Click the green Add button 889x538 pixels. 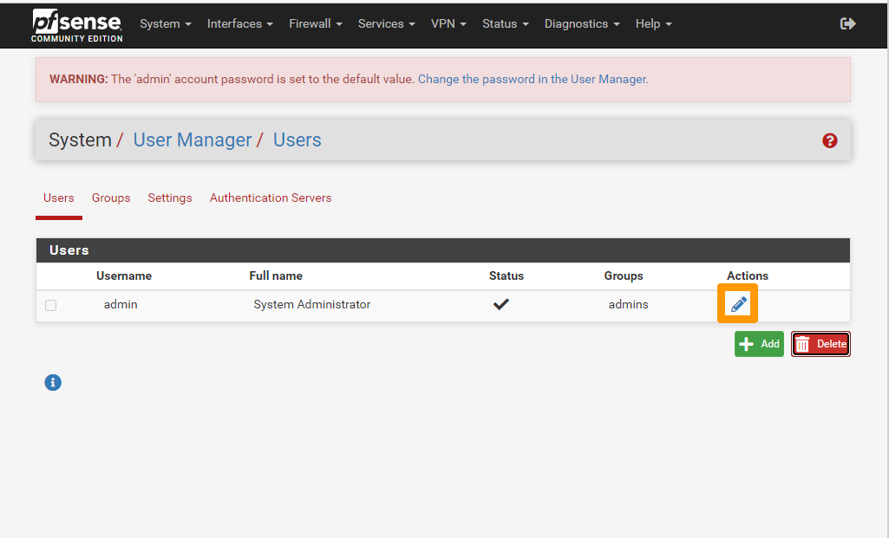[x=759, y=344]
